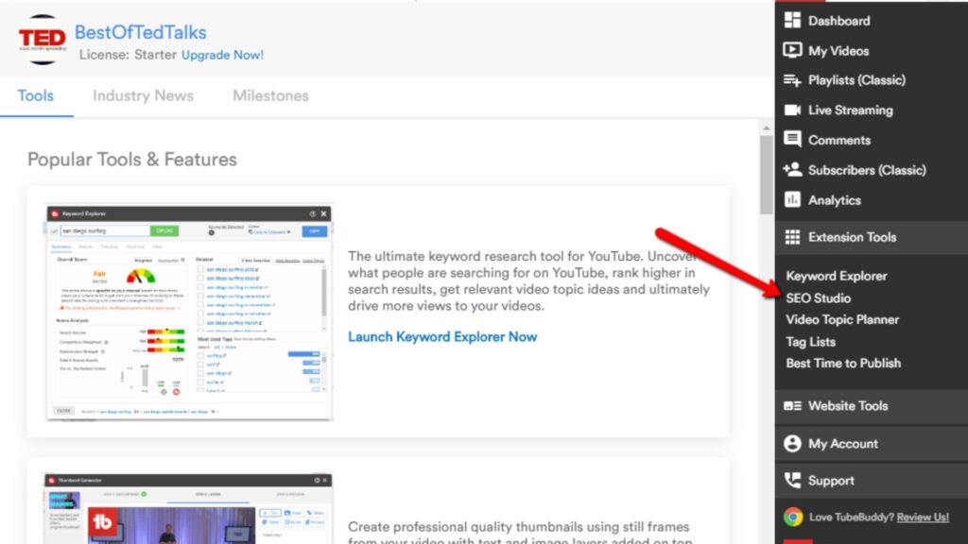Switch to the Industry News tab

tap(143, 96)
